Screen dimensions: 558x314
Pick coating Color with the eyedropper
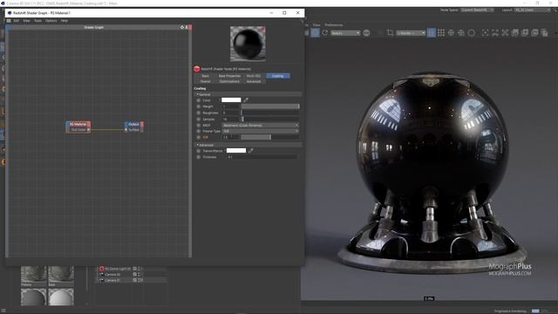246,100
